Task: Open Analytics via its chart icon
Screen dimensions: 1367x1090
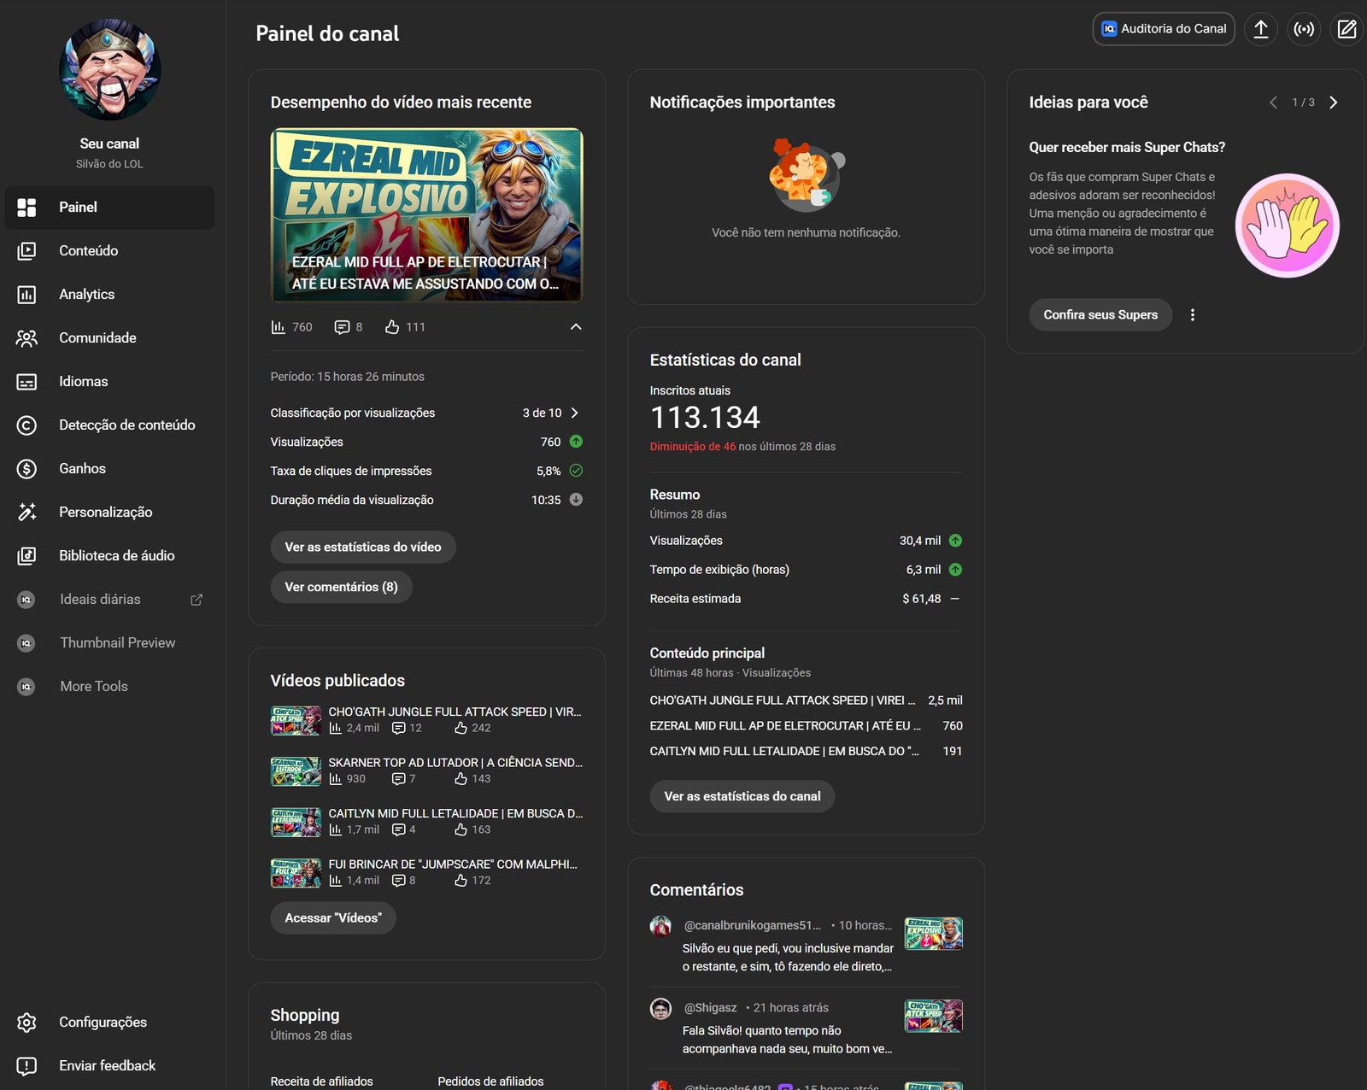Action: 26,295
